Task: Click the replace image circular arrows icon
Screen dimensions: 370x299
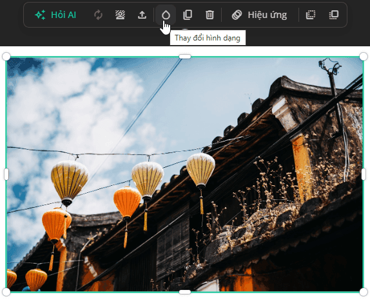Action: [98, 15]
